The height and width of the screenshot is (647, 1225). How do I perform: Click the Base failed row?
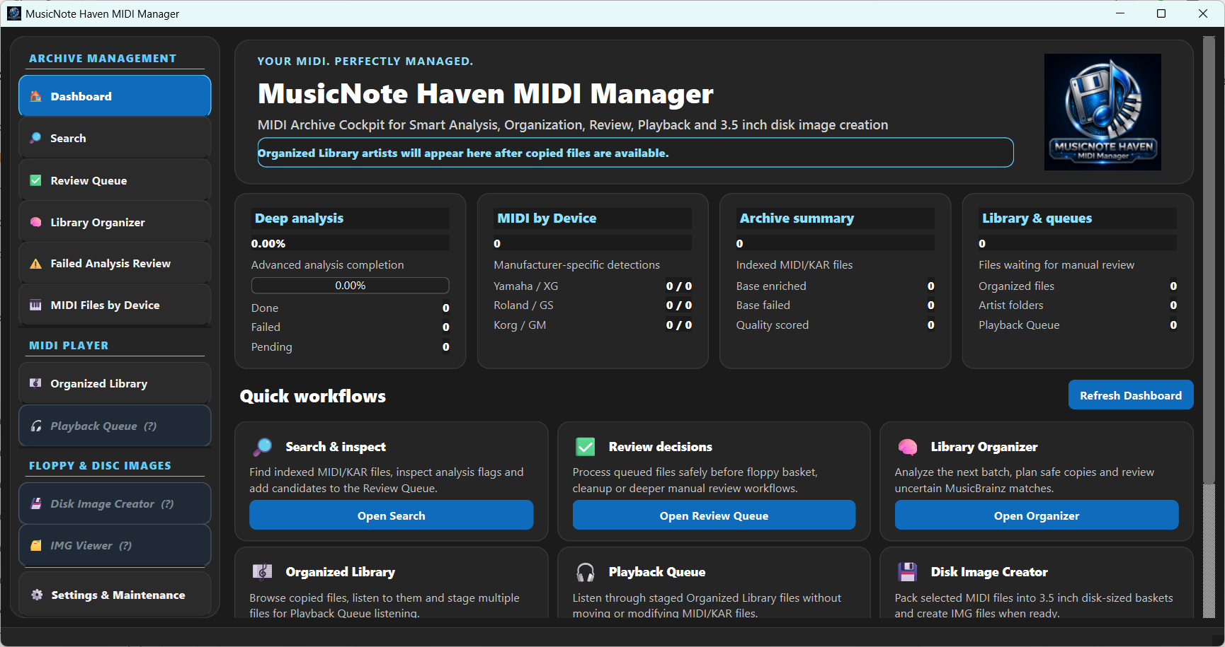tap(835, 305)
